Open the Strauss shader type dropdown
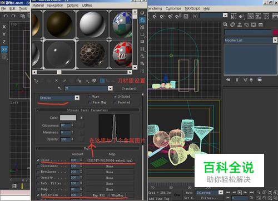The width and height of the screenshot is (278, 201). 77,98
